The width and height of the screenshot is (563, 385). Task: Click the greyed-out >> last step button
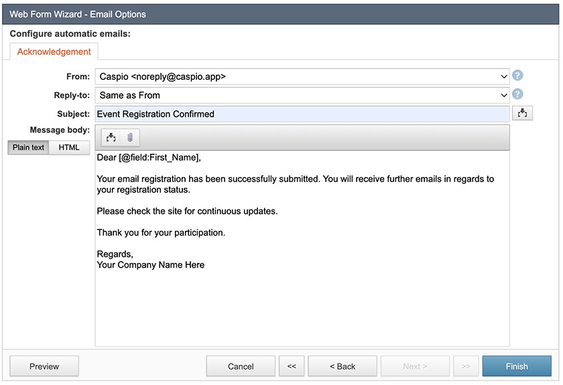(466, 366)
